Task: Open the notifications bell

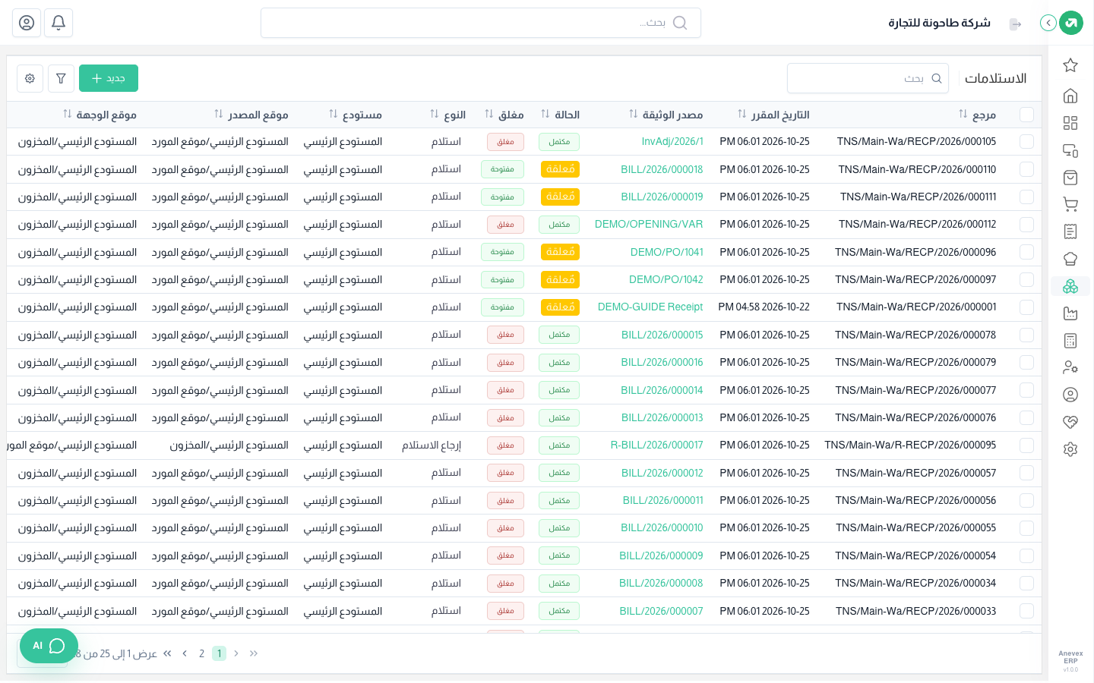Action: click(58, 23)
